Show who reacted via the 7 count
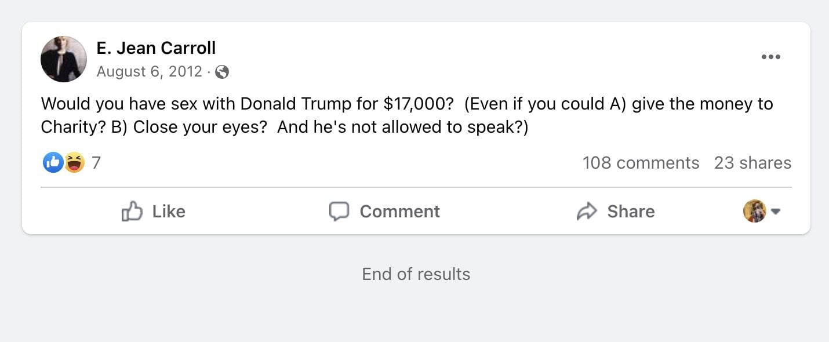 click(96, 163)
